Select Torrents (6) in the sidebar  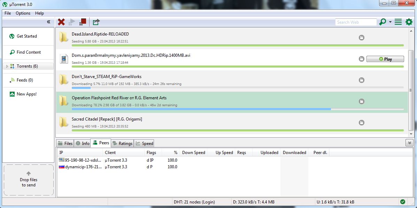click(28, 66)
